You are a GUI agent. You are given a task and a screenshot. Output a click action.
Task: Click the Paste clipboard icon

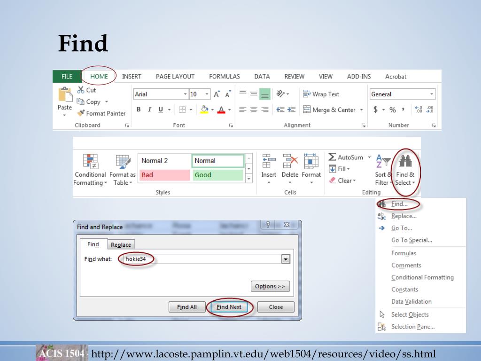[x=65, y=94]
